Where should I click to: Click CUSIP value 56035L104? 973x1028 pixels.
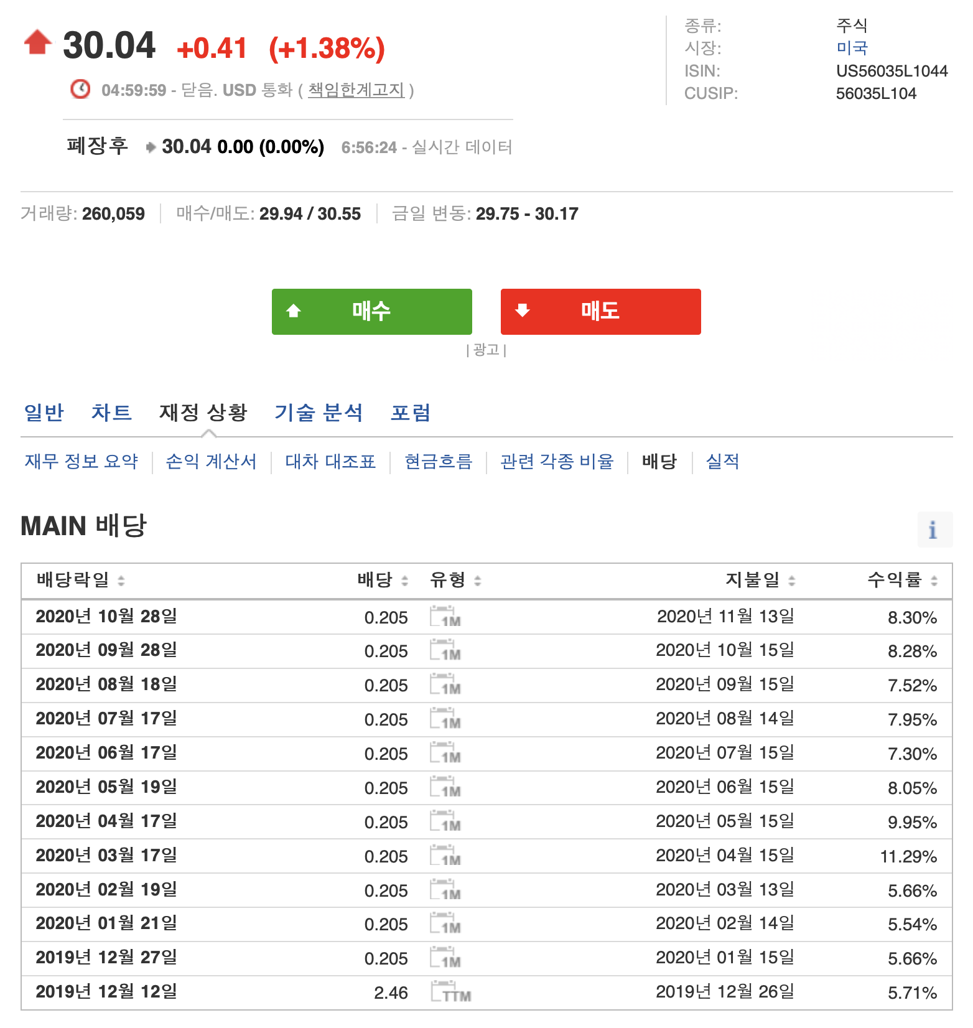[877, 93]
